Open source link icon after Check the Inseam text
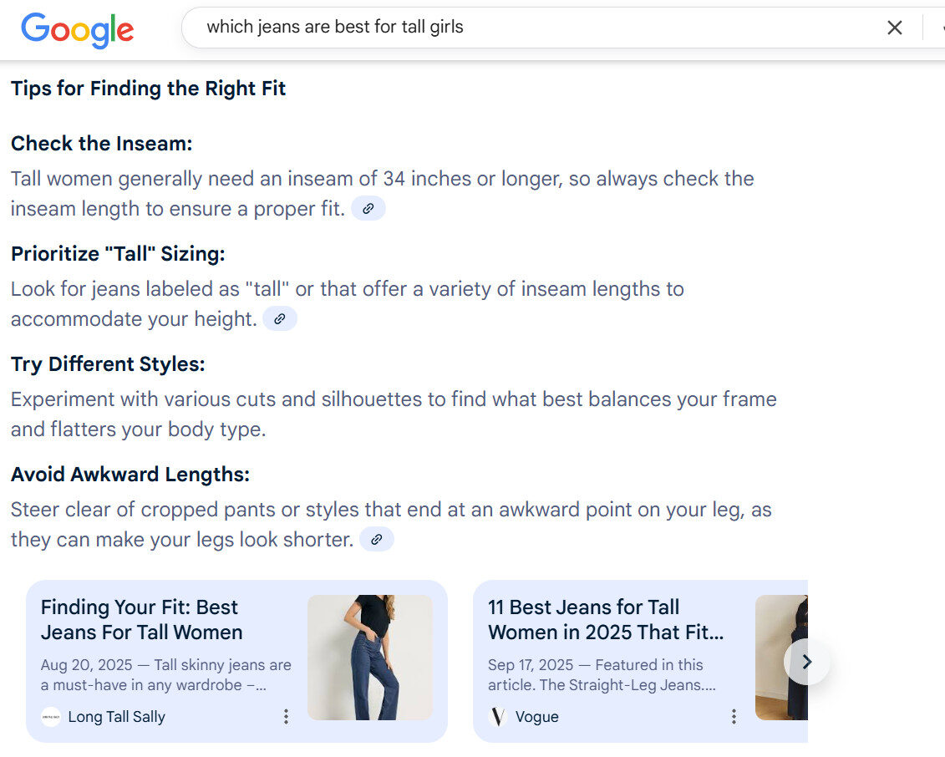The height and width of the screenshot is (757, 945). tap(368, 209)
